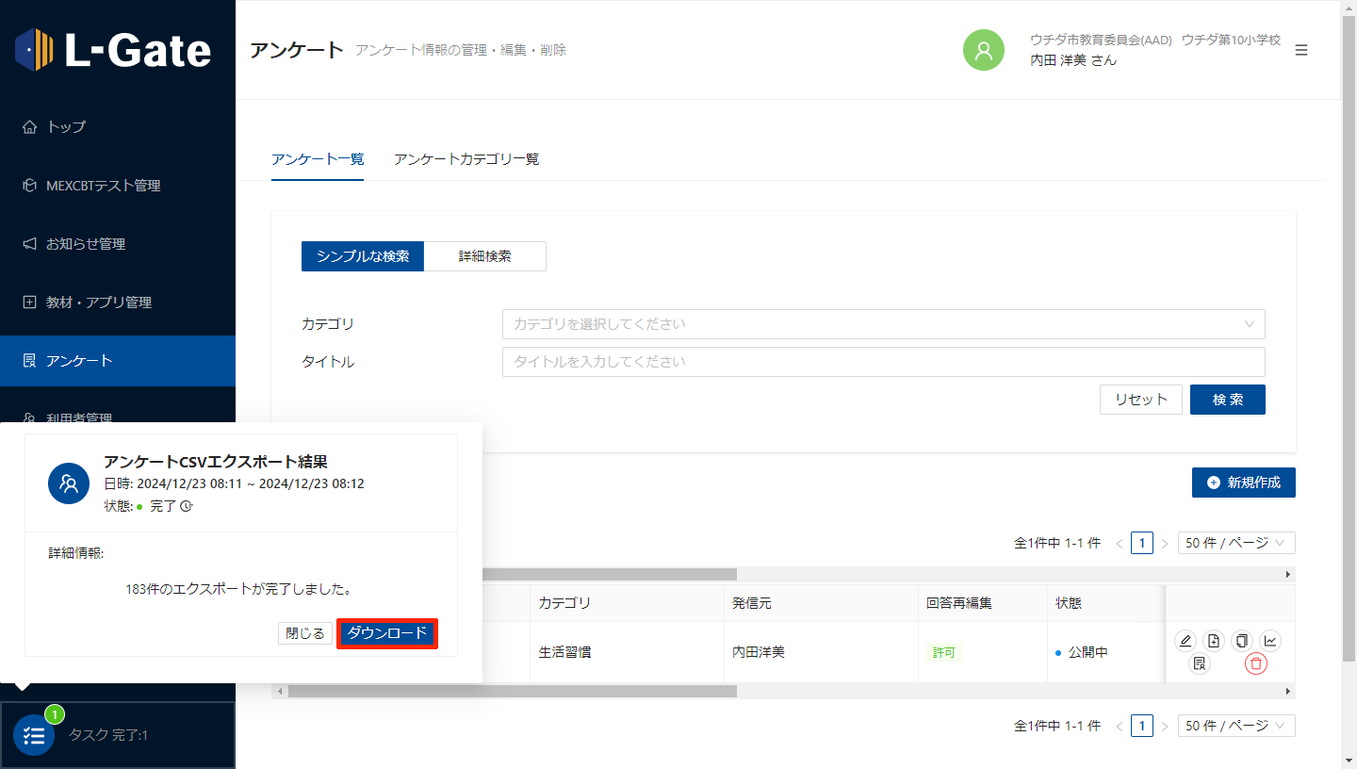Open the task list icon at bottom left

[x=34, y=735]
